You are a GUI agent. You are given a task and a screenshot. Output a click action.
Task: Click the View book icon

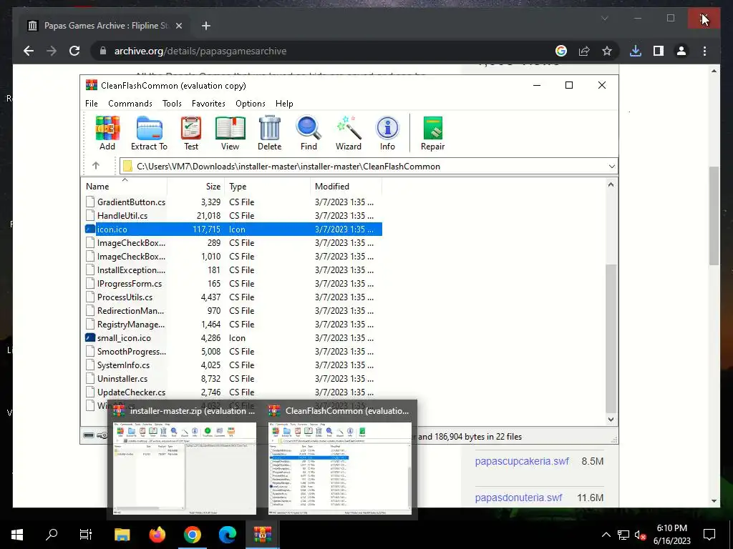(230, 133)
